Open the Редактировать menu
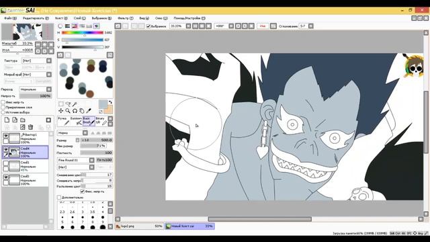This screenshot has width=430, height=242. pyautogui.click(x=36, y=18)
